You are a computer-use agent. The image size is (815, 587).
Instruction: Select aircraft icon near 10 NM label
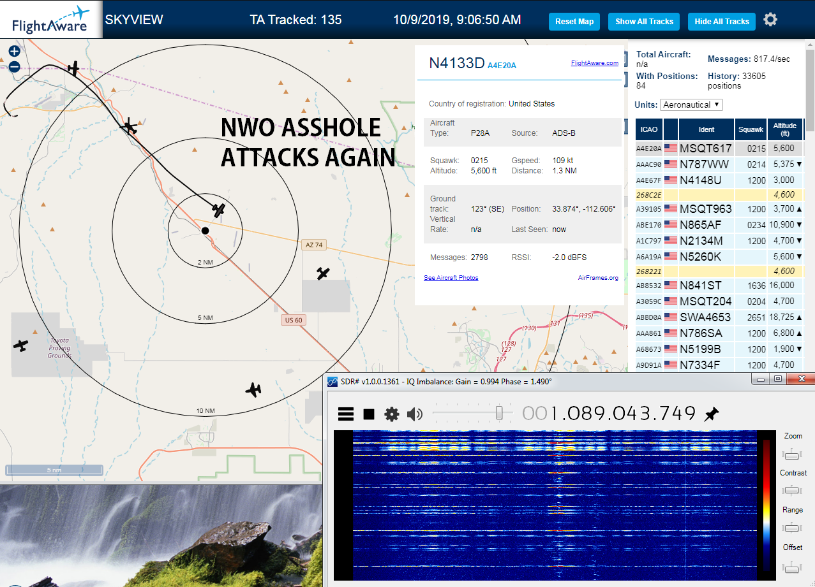254,389
